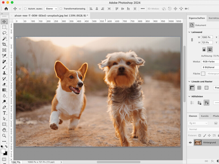This screenshot has width=219, height=164.
Task: Click the white foreground color swatch
Action: tap(3, 151)
